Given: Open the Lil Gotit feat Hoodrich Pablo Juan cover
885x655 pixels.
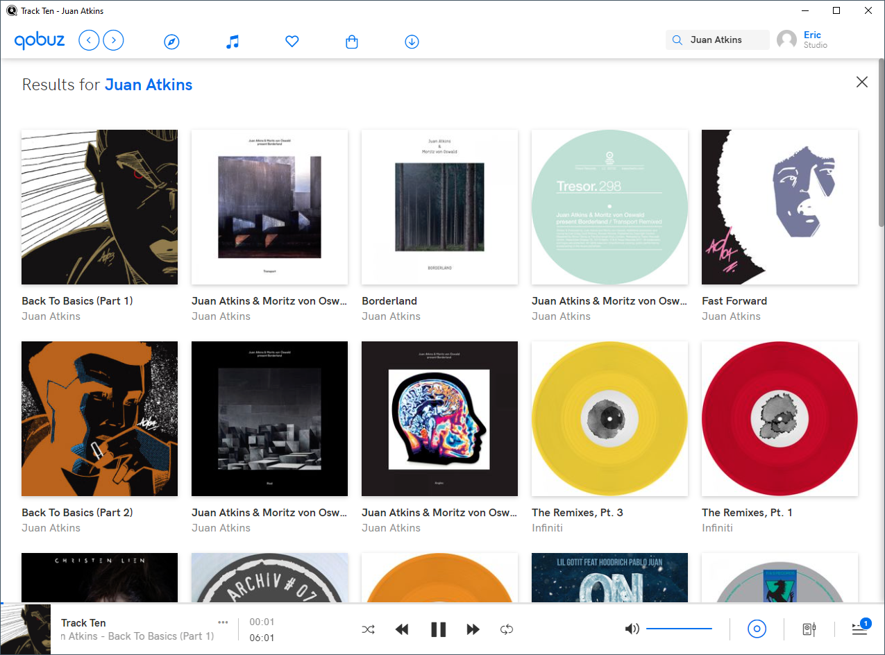Looking at the screenshot, I should (609, 577).
